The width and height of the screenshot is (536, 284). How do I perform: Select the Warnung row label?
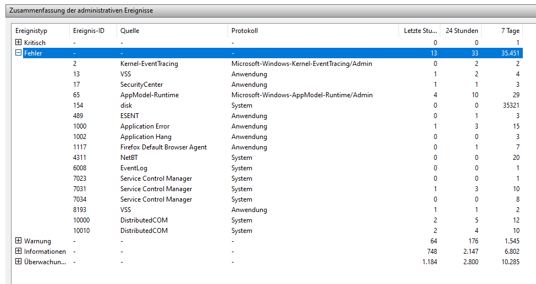tap(37, 241)
